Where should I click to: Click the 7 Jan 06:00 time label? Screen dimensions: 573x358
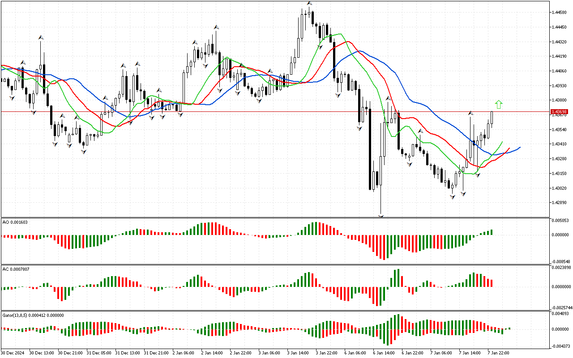(x=442, y=353)
